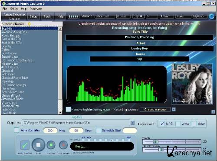Viewport: 217px width, 161px height.
Task: Open the Help menu in menu bar
Action: tap(24, 9)
